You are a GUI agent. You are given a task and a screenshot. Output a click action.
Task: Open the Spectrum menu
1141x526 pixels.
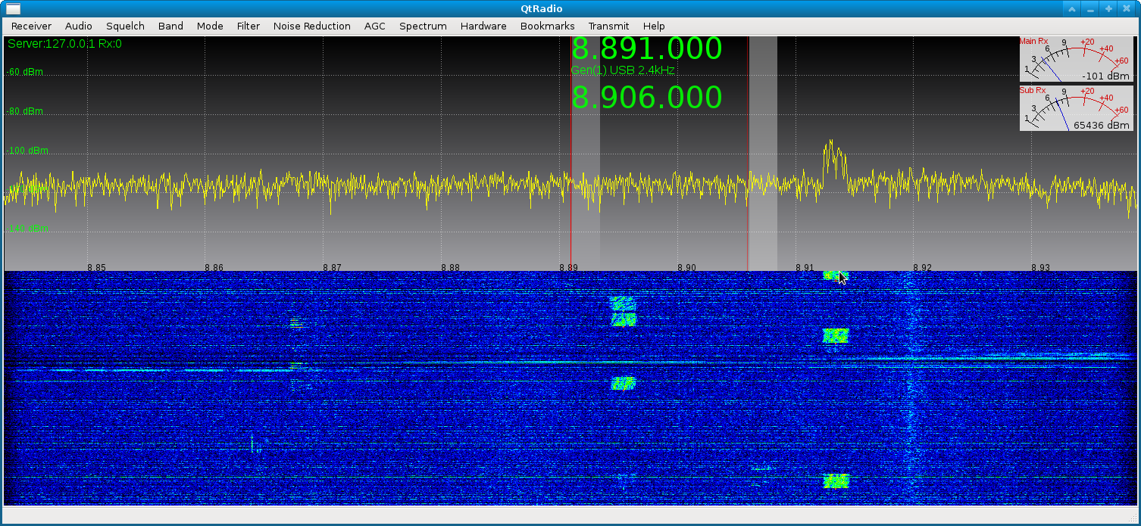(x=423, y=26)
